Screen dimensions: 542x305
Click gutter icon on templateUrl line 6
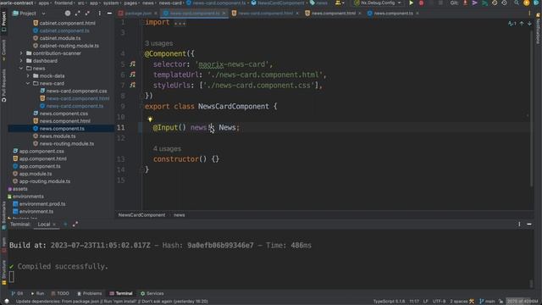(133, 75)
